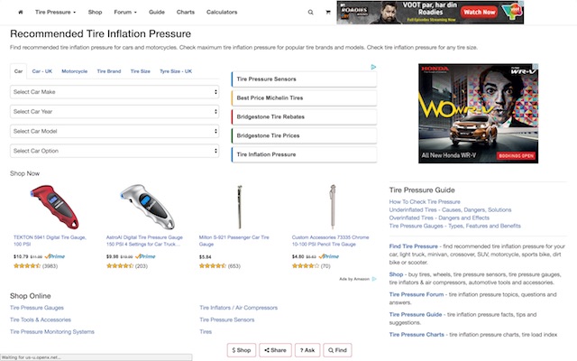The height and width of the screenshot is (361, 577).
Task: Open How To Check Tire Pressure link
Action: (x=425, y=202)
